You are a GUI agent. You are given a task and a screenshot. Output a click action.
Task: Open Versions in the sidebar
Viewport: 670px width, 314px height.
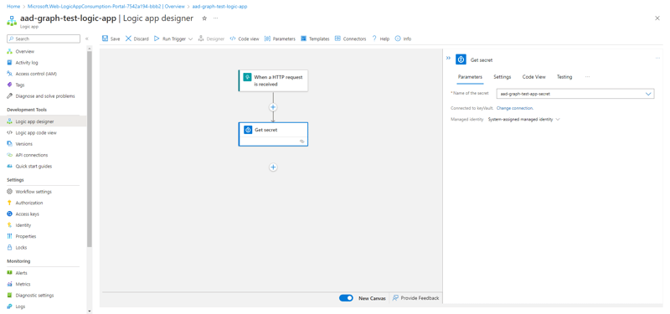tap(24, 144)
